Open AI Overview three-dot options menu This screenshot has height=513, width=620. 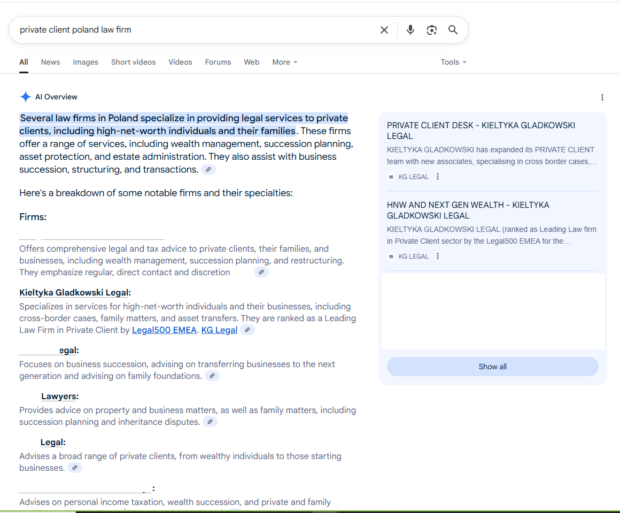click(602, 97)
